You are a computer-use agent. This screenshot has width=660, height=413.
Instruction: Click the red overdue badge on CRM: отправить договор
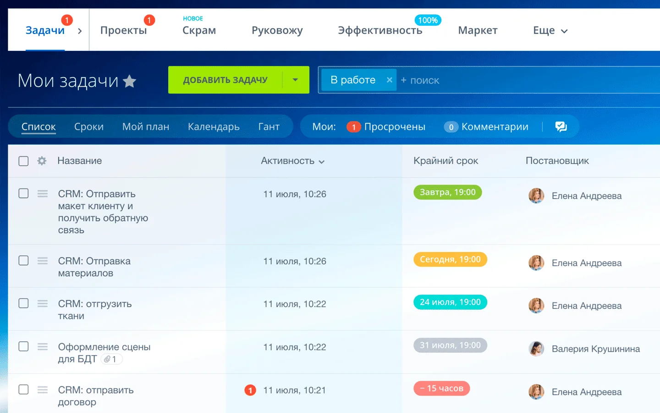441,388
